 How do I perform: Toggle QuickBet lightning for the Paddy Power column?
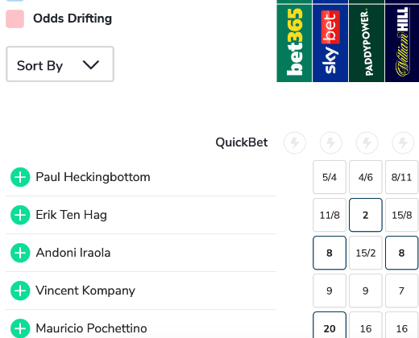click(x=367, y=142)
